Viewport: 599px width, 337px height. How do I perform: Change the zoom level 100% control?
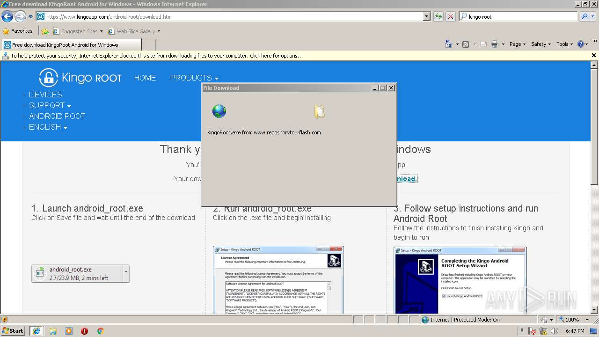click(573, 320)
